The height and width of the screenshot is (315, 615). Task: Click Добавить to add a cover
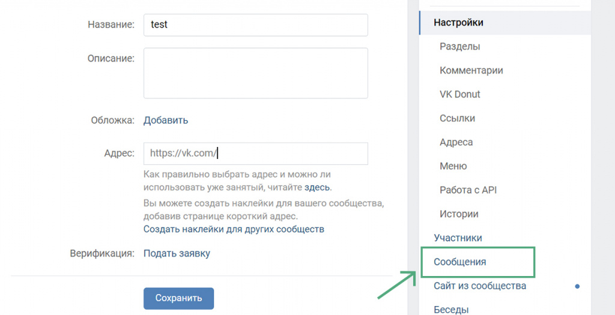(166, 120)
